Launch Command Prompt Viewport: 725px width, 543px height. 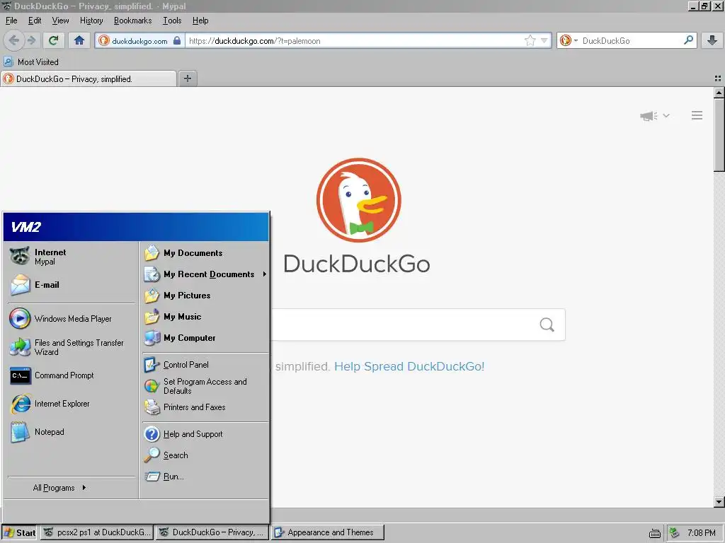[x=71, y=375]
